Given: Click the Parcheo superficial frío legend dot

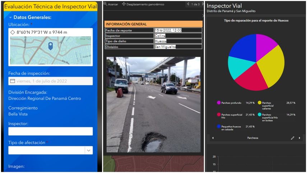Looking at the screenshot, I should [219, 114].
